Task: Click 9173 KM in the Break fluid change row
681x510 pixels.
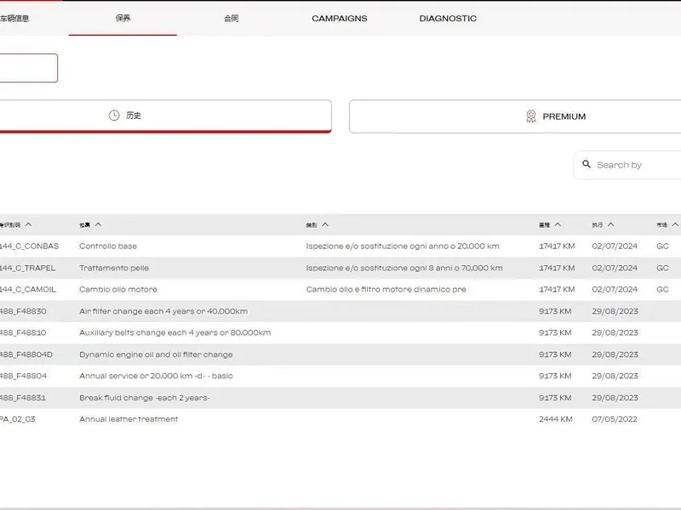Action: pyautogui.click(x=555, y=398)
